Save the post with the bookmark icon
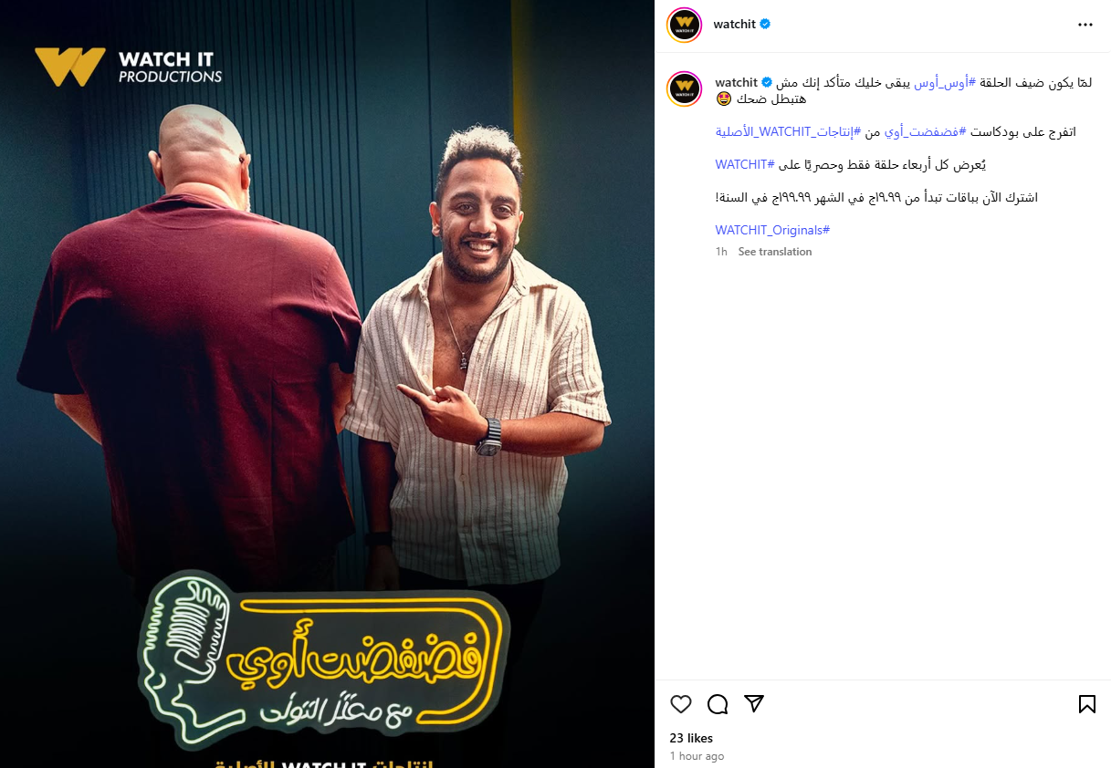Viewport: 1111px width, 768px height. 1087,704
